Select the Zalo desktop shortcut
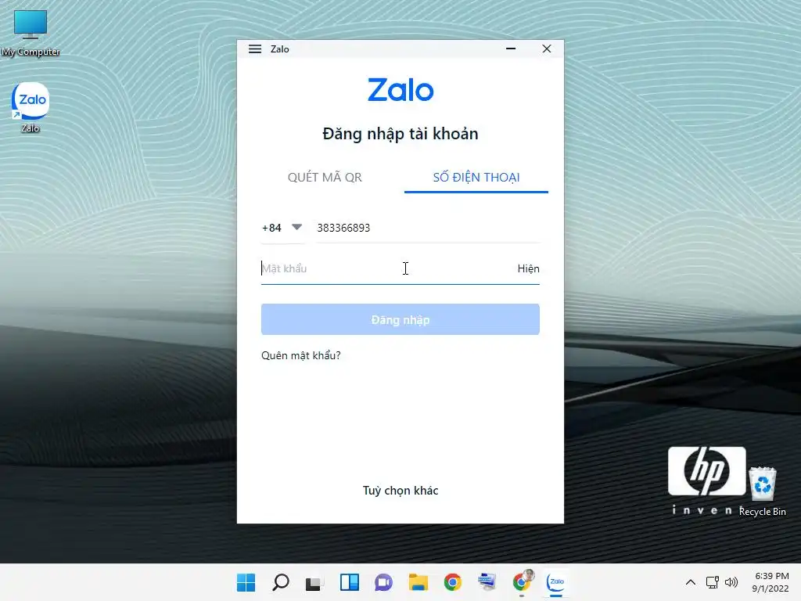The height and width of the screenshot is (601, 801). (x=31, y=108)
